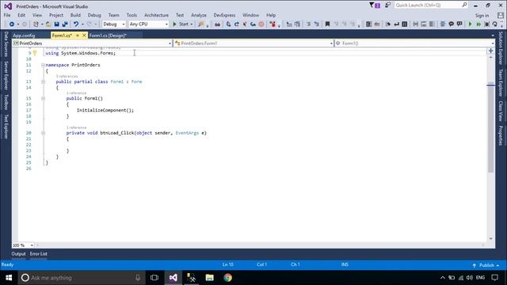Open the Error List panel tab
The height and width of the screenshot is (285, 507).
pyautogui.click(x=39, y=254)
